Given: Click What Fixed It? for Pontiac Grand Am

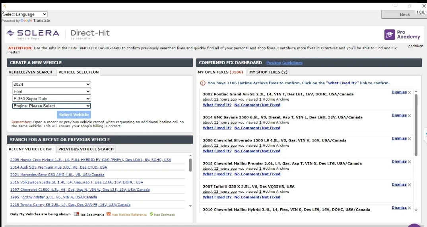Looking at the screenshot, I should 217,105.
